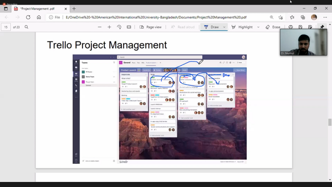
Task: Save the PDF as a copy
Action: pyautogui.click(x=310, y=27)
